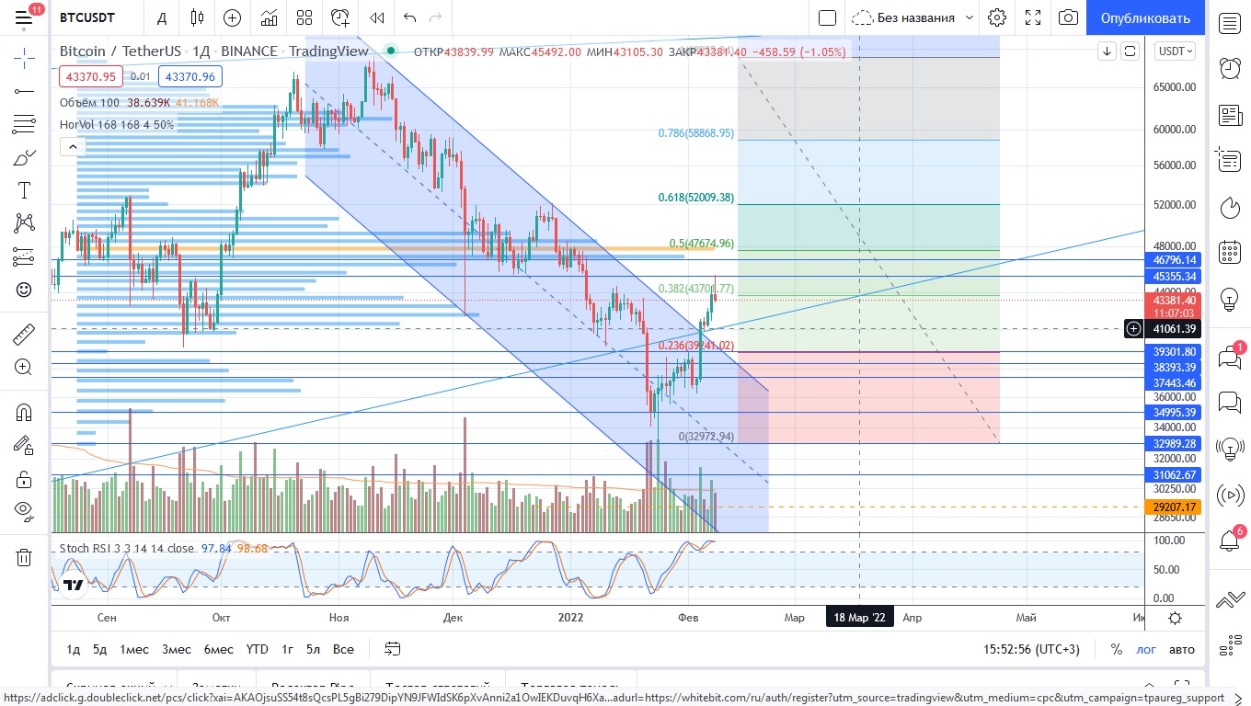
Task: Open the forecast and measurement tools
Action: coord(24,256)
